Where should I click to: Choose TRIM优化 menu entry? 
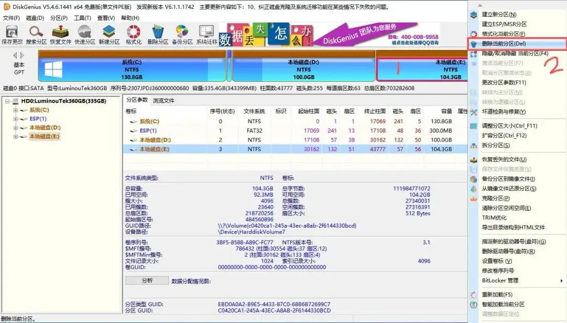(495, 218)
